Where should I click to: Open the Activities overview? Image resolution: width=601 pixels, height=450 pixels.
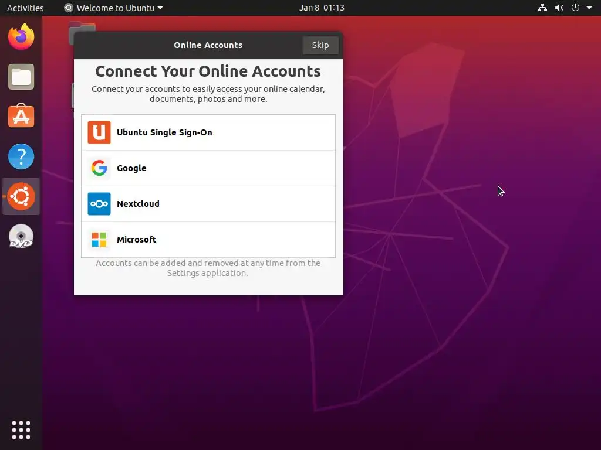[x=25, y=8]
